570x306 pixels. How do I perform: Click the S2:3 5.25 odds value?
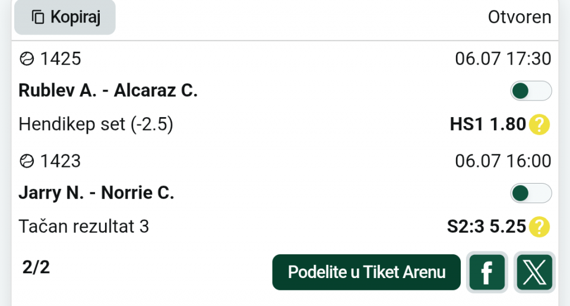pos(486,226)
